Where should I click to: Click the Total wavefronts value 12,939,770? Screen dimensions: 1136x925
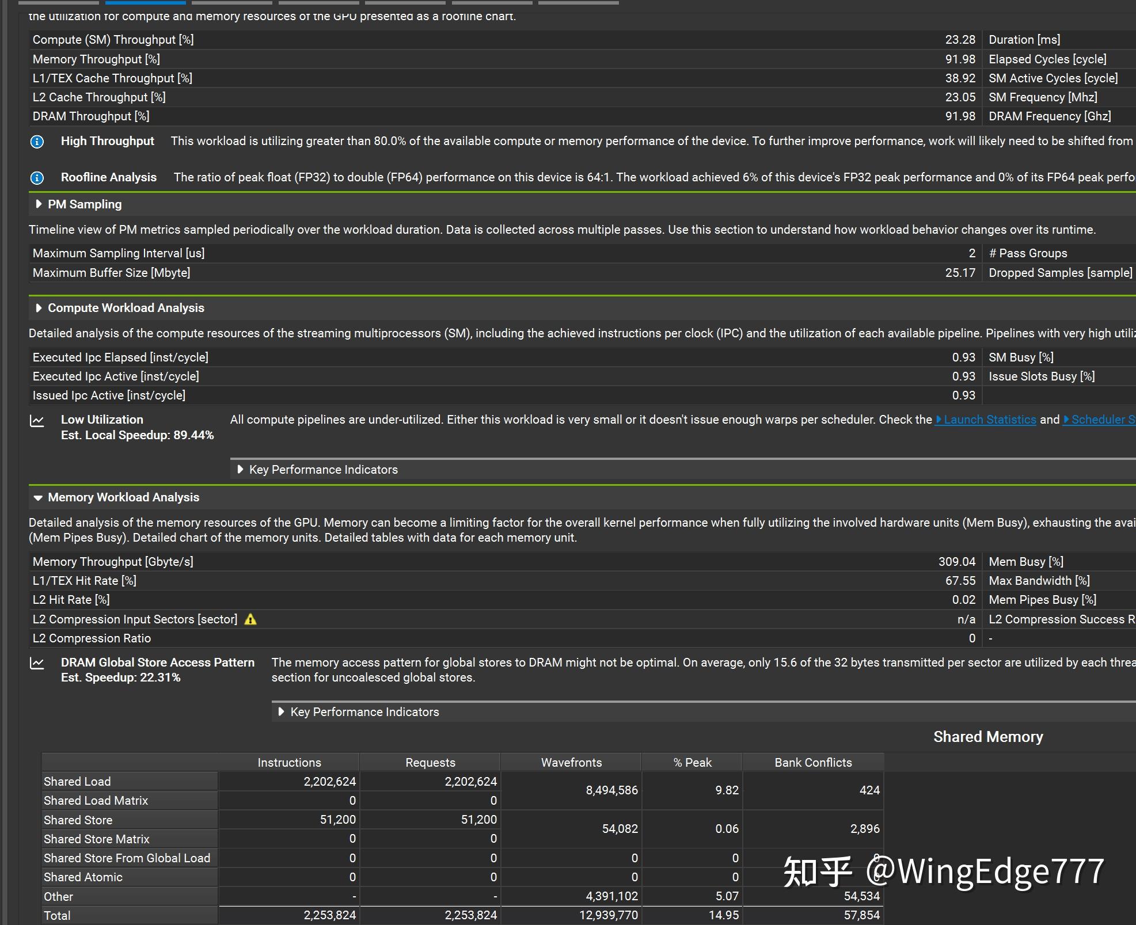pos(608,915)
